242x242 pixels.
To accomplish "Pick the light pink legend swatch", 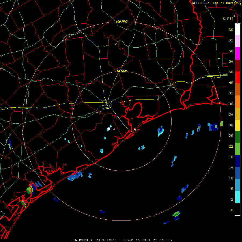I will coord(237,41).
